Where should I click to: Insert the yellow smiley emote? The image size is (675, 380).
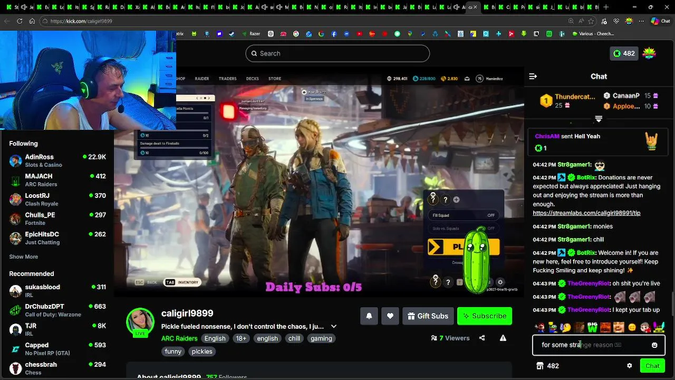tap(632, 328)
